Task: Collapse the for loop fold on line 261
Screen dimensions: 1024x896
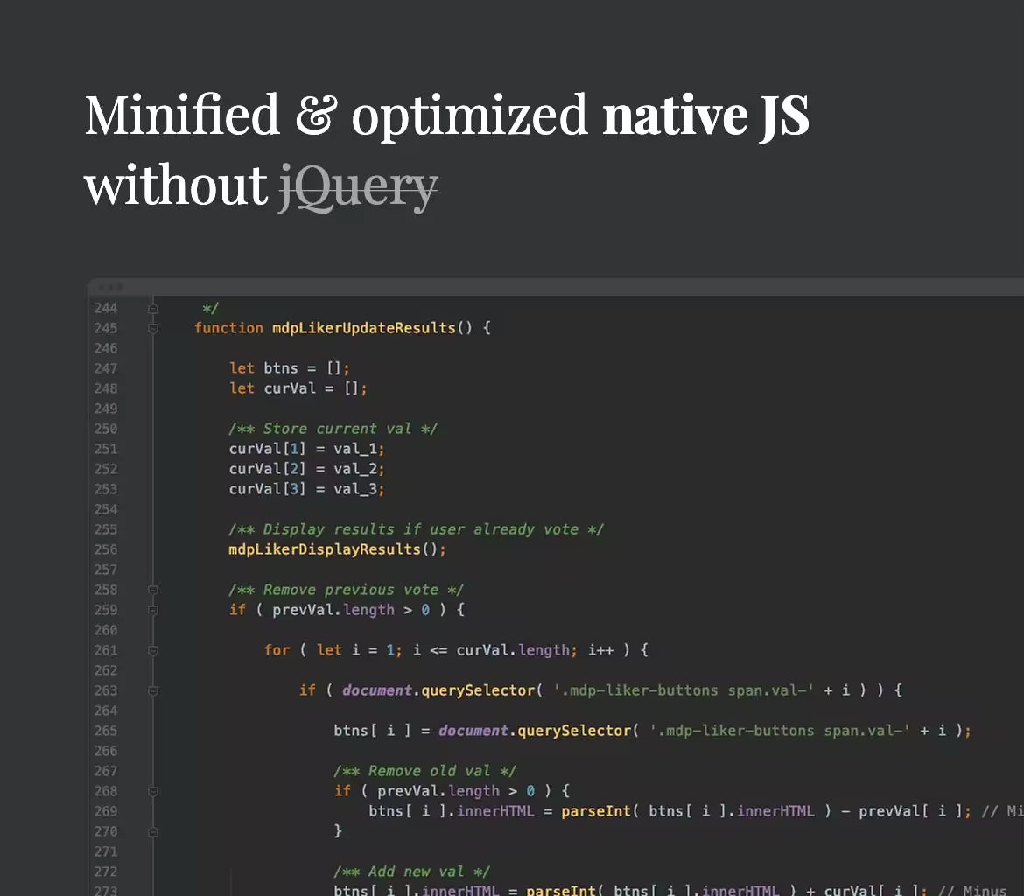Action: tap(153, 650)
